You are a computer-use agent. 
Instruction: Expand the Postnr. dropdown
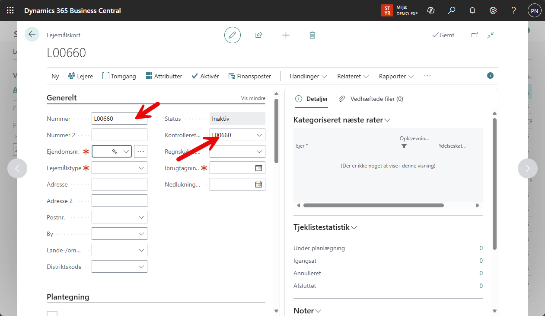(141, 217)
